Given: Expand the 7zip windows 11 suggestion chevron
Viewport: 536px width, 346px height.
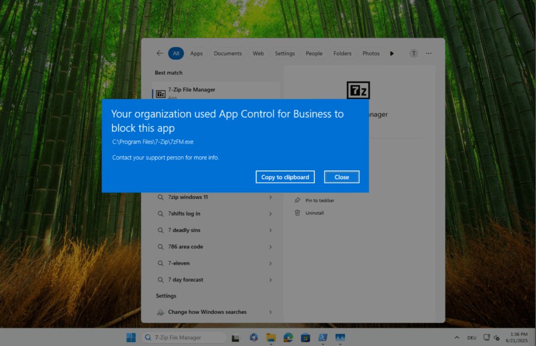Looking at the screenshot, I should [x=270, y=197].
